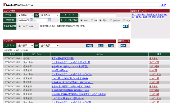The width and height of the screenshot is (172, 103).
Task: Click the テクニカルポイント keyword link
Action: click(149, 15)
